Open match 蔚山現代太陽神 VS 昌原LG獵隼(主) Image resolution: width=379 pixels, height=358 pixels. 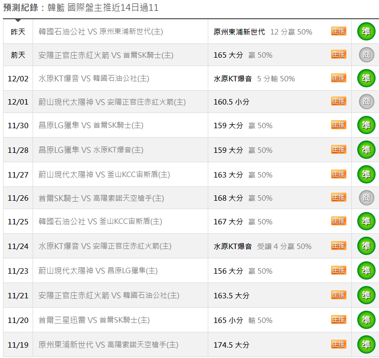[98, 271]
